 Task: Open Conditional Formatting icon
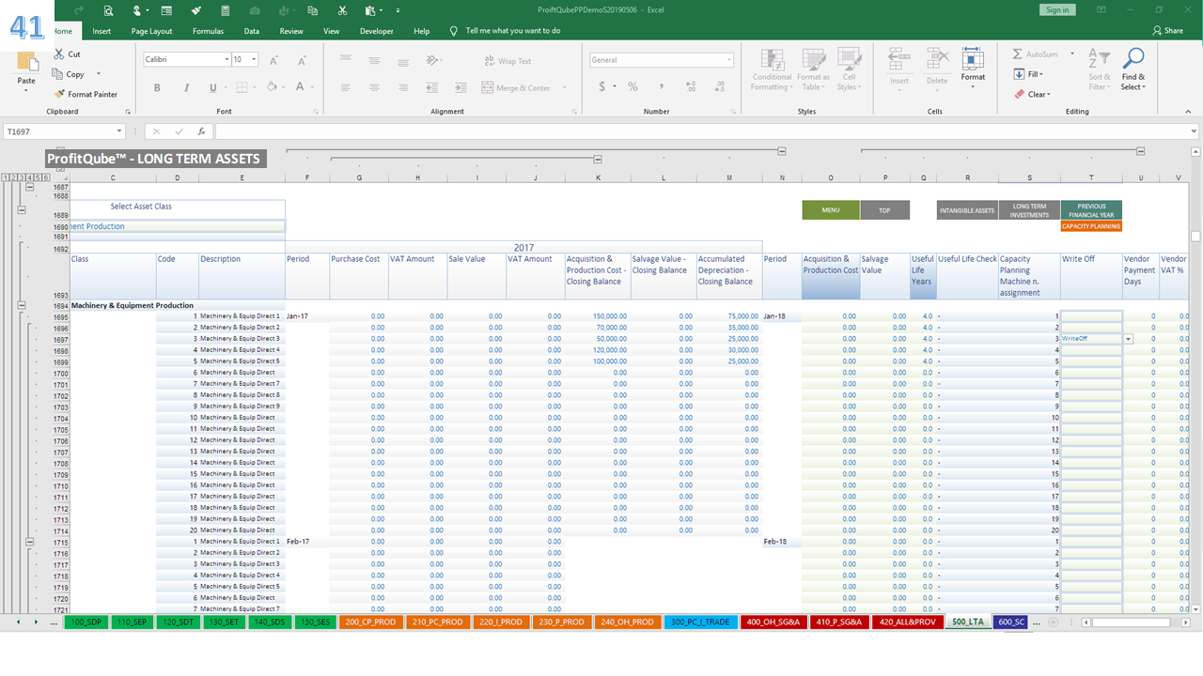(x=772, y=60)
